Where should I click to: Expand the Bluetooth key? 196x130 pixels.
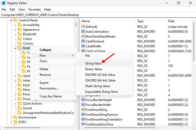[15, 35]
